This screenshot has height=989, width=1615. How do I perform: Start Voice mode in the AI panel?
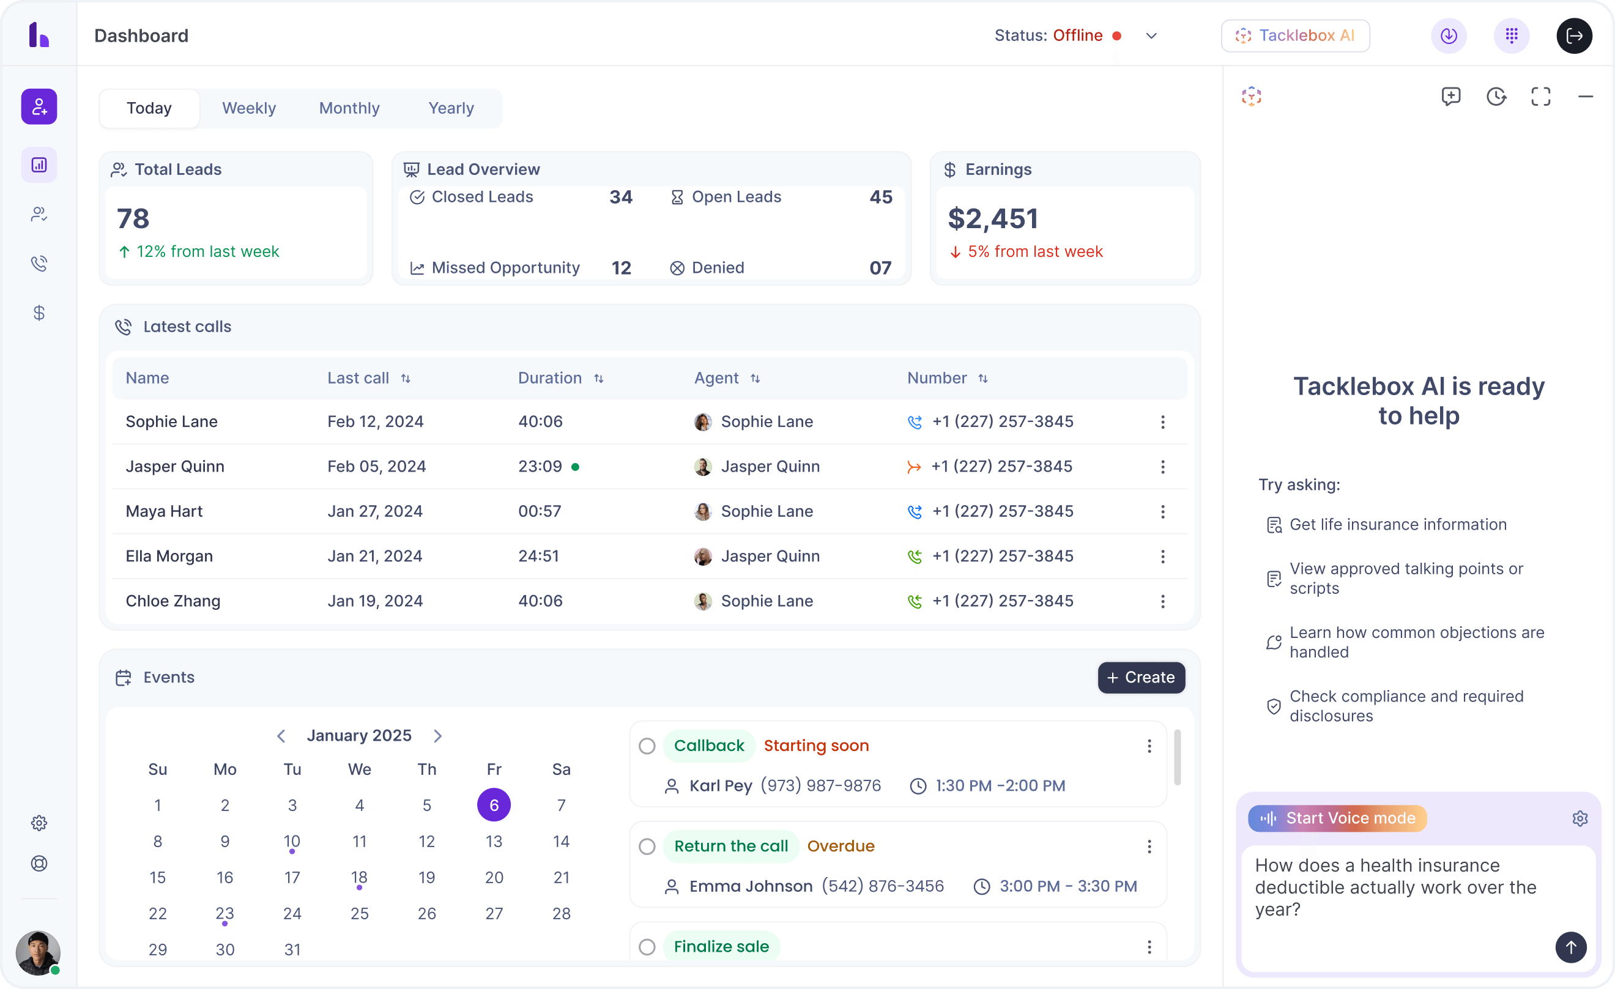point(1337,818)
